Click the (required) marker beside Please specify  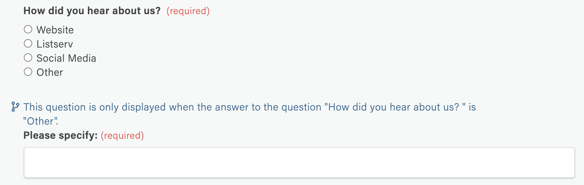coord(122,136)
